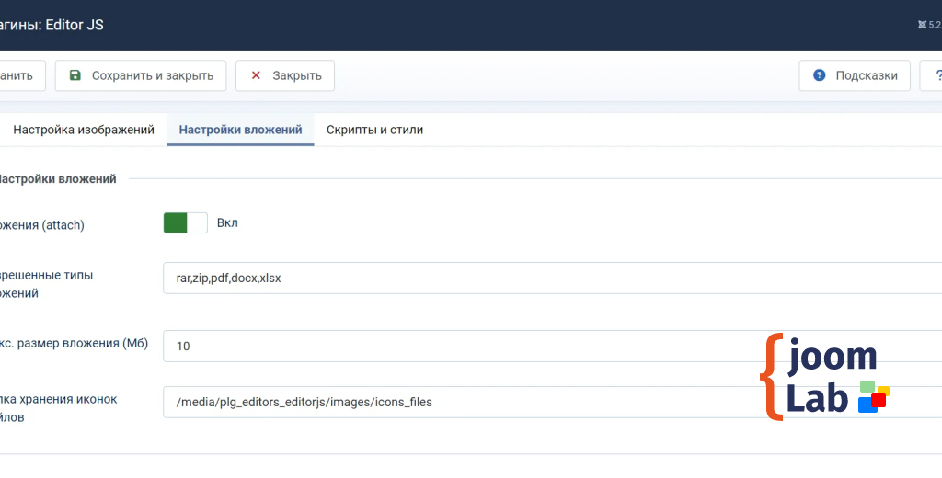
Task: Toggle the Вложения (attach) switch
Action: pos(185,223)
